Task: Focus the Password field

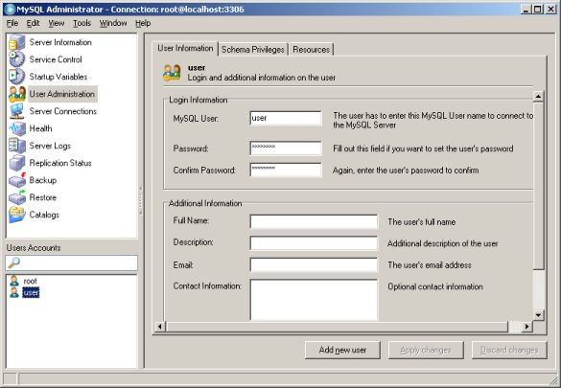Action: pos(286,148)
